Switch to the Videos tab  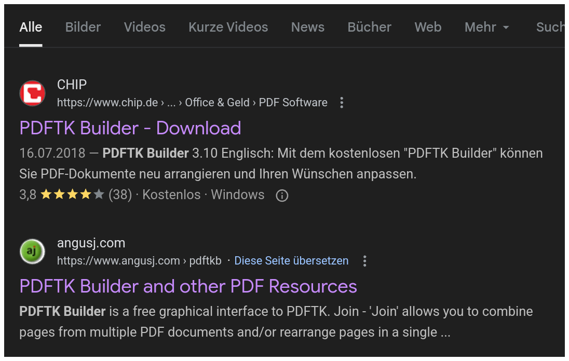(144, 27)
